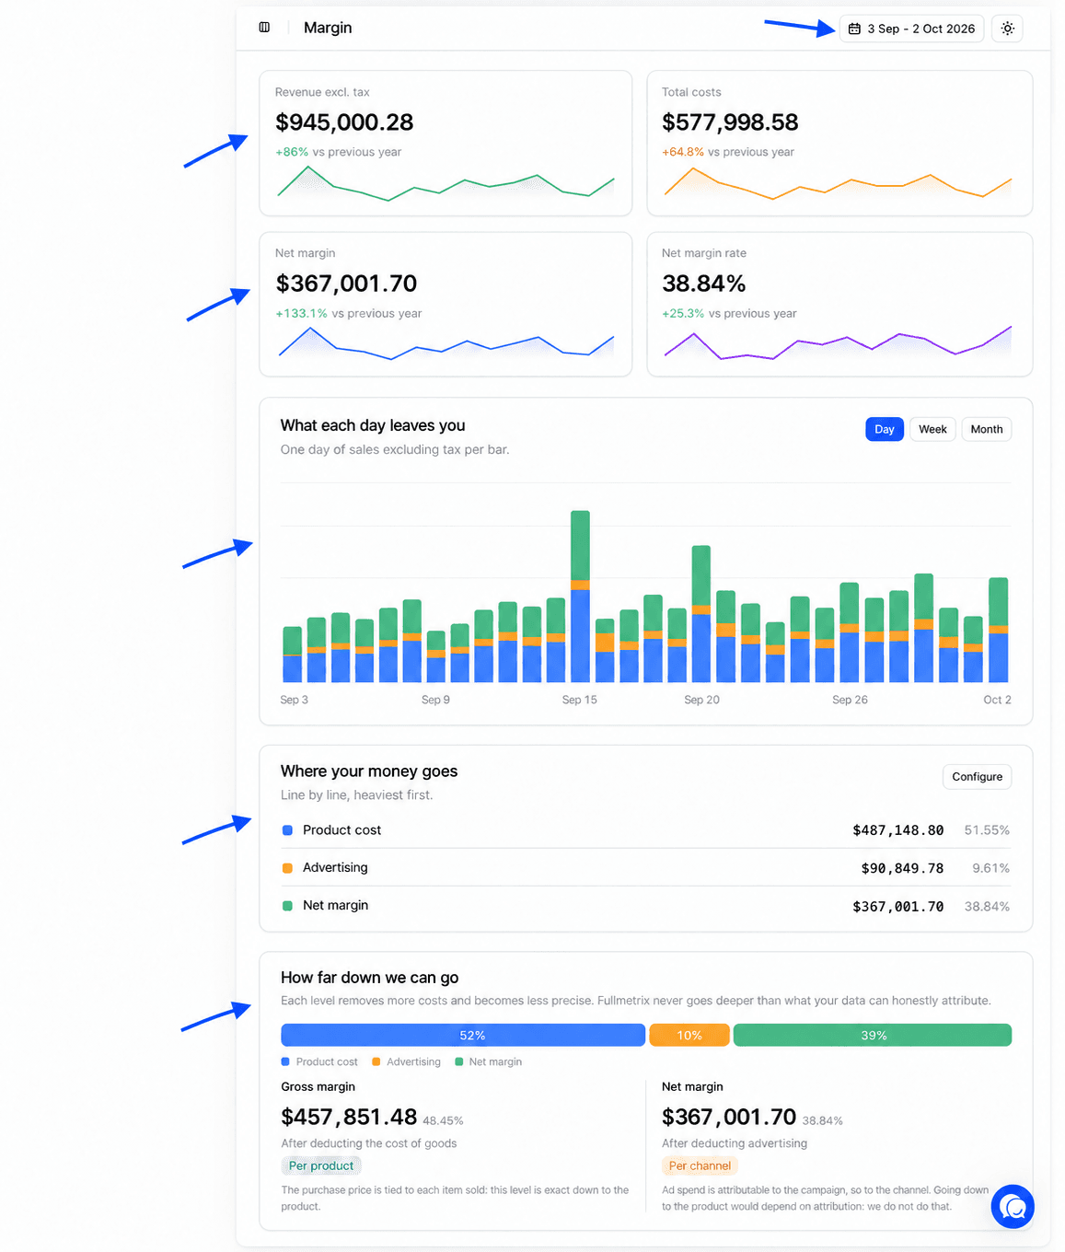Screen dimensions: 1065x1252
Task: Click the +133.1% vs previous year text
Action: [x=349, y=313]
